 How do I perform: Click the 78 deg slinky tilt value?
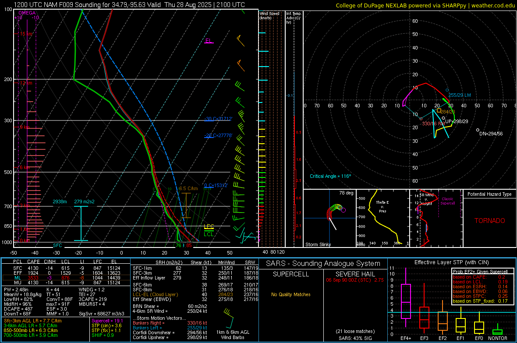[346, 193]
